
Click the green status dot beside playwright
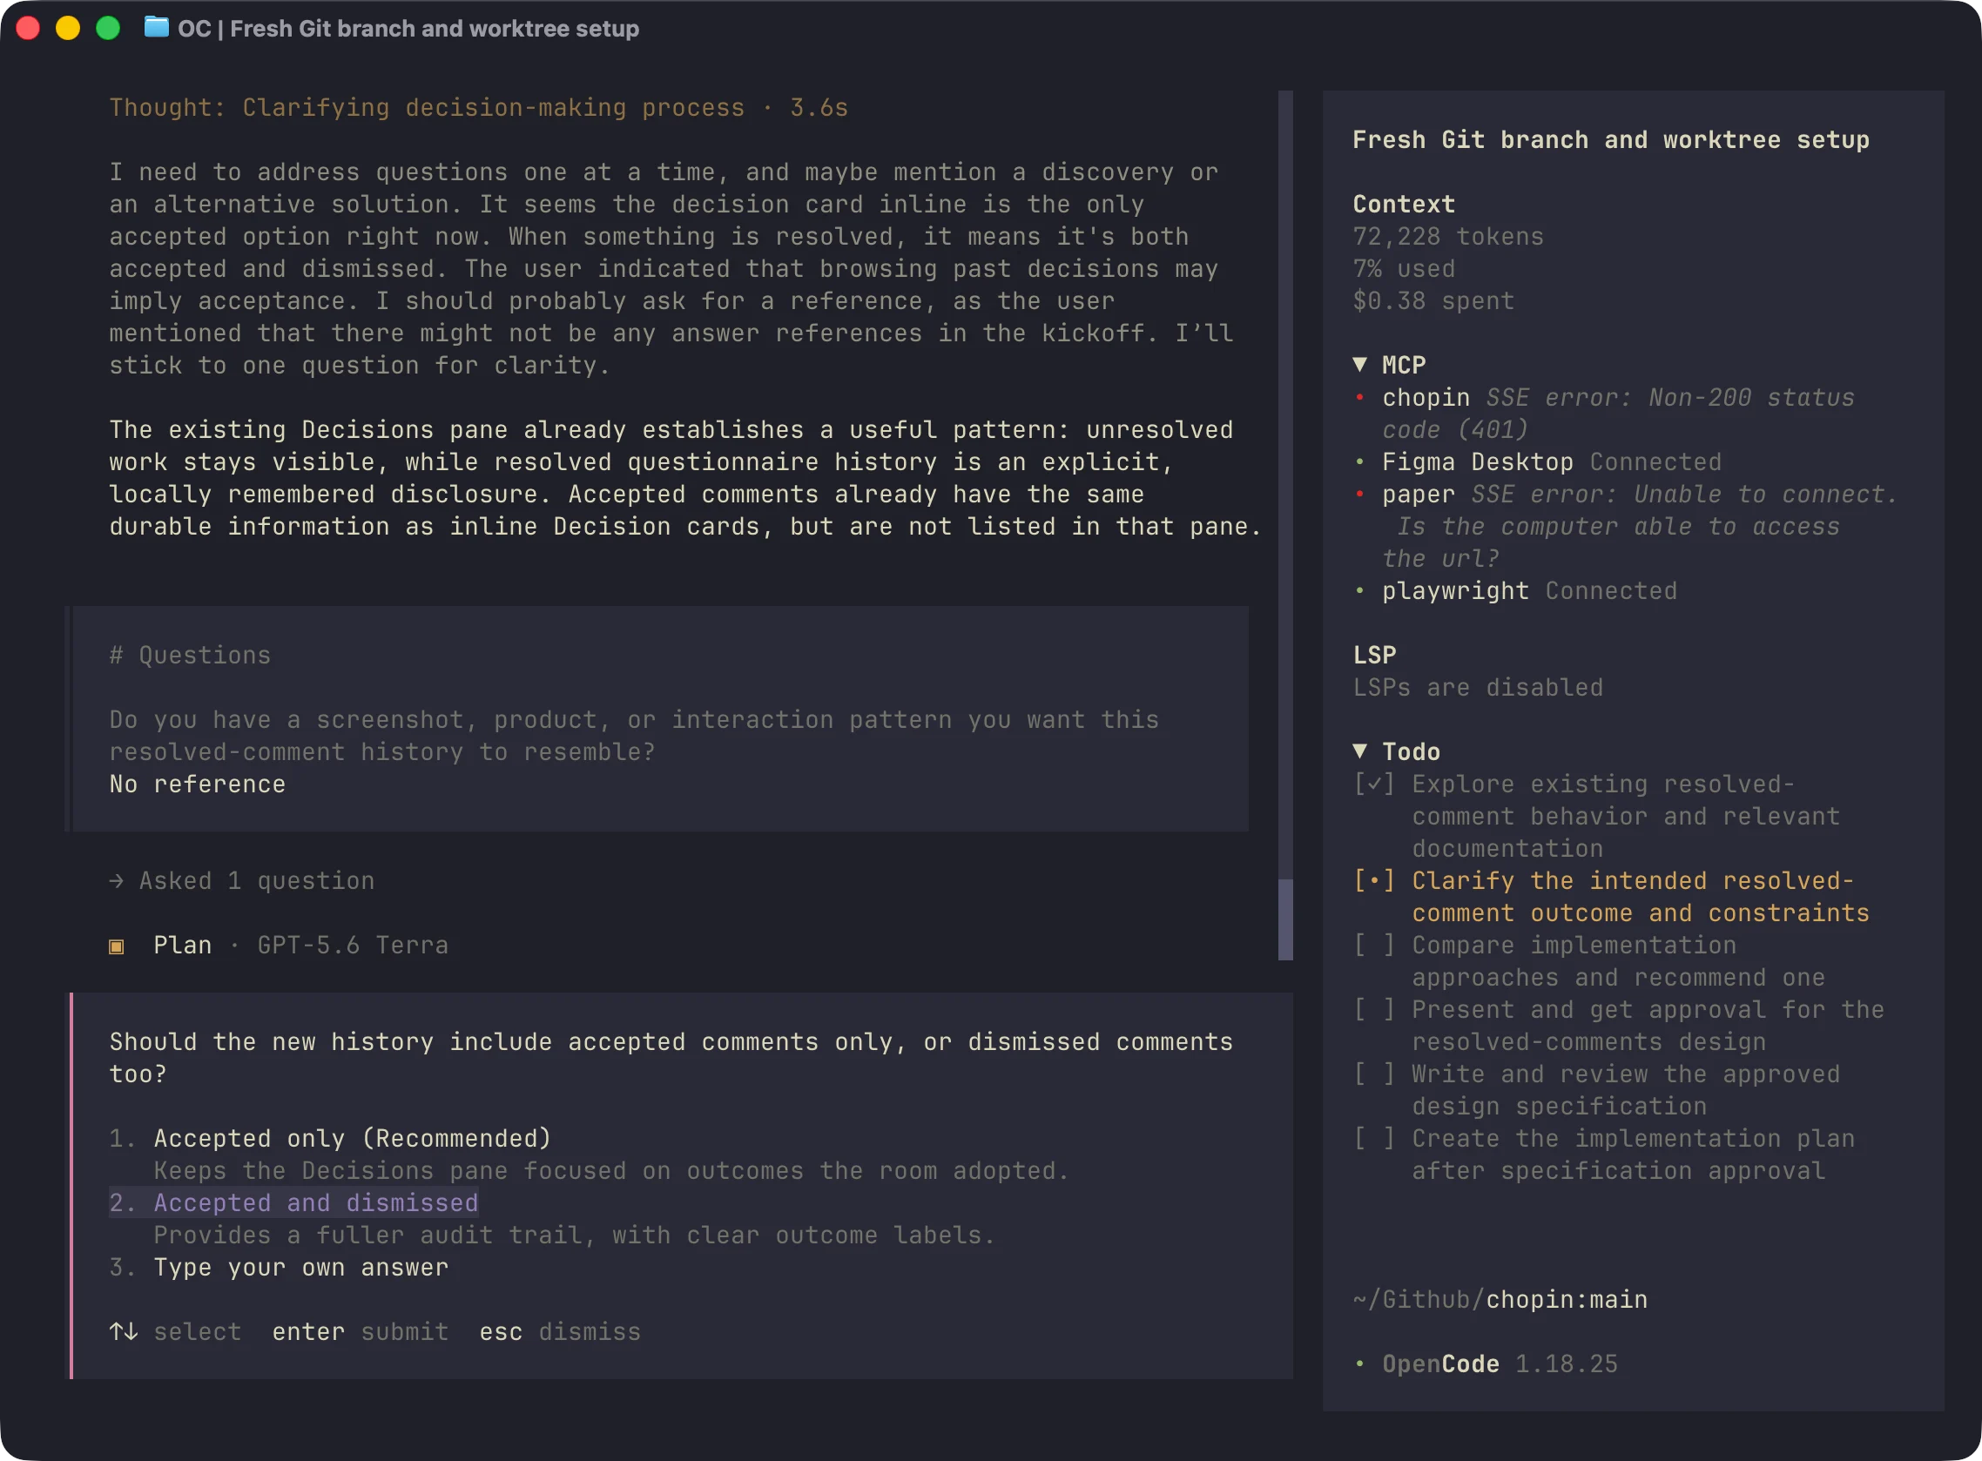pos(1359,591)
